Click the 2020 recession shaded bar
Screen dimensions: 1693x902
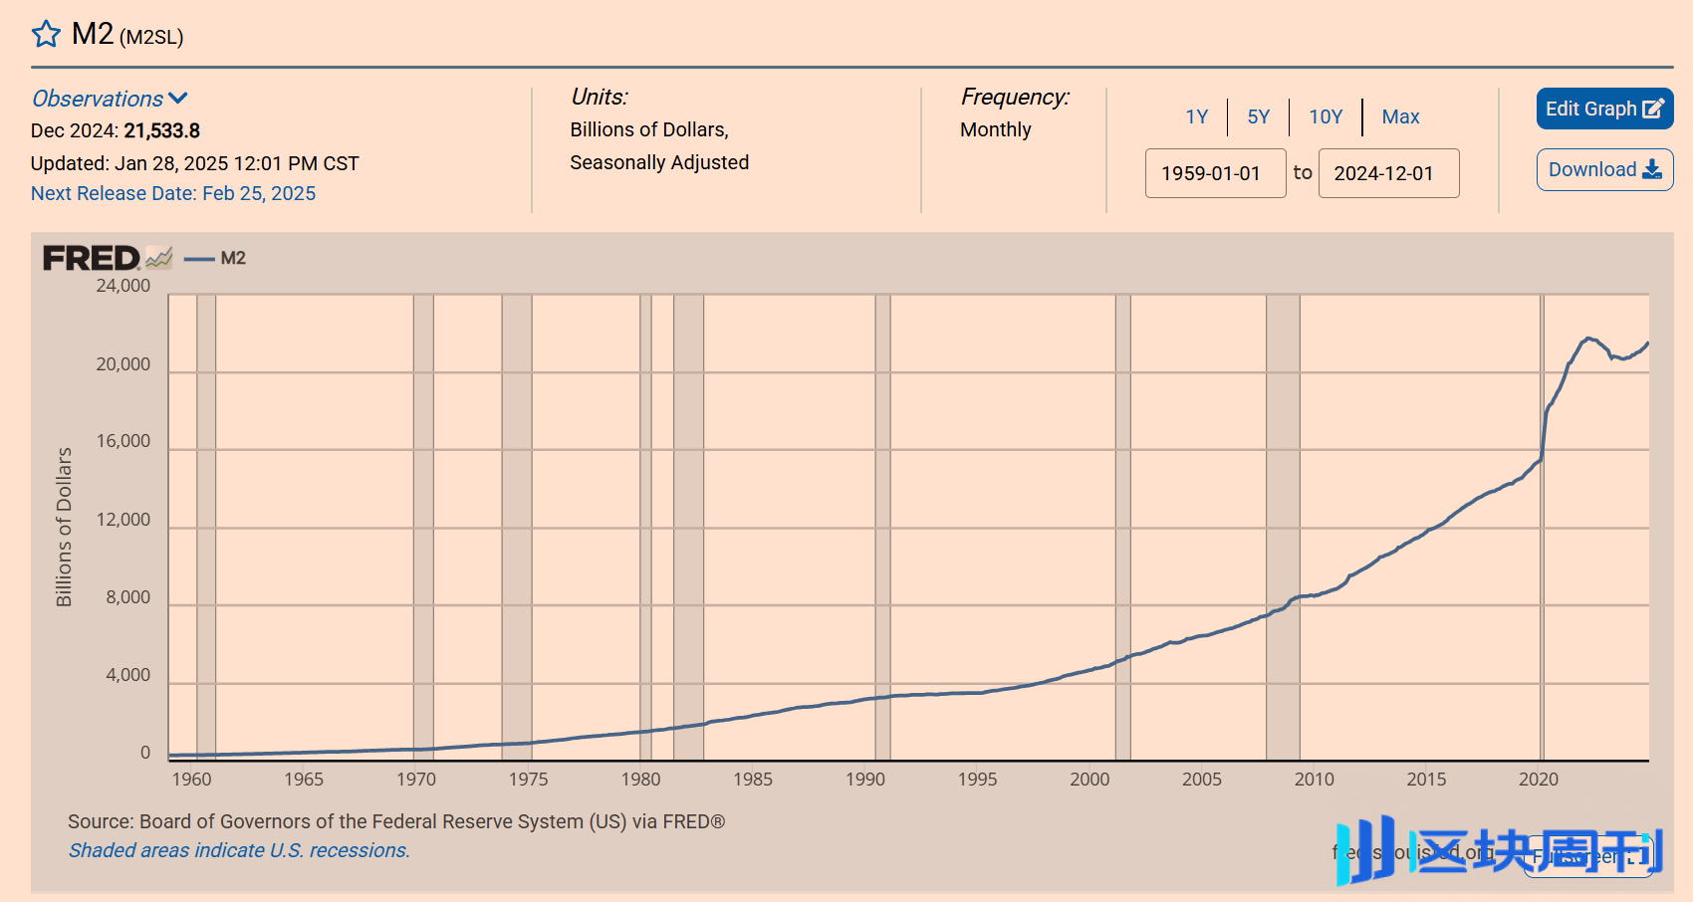click(x=1542, y=528)
